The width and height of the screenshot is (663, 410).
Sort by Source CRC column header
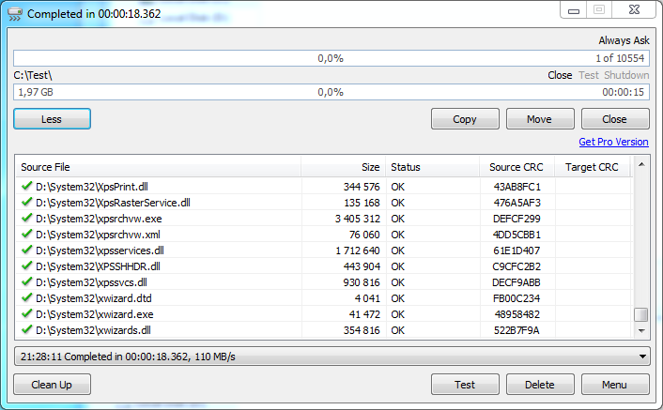coord(517,167)
